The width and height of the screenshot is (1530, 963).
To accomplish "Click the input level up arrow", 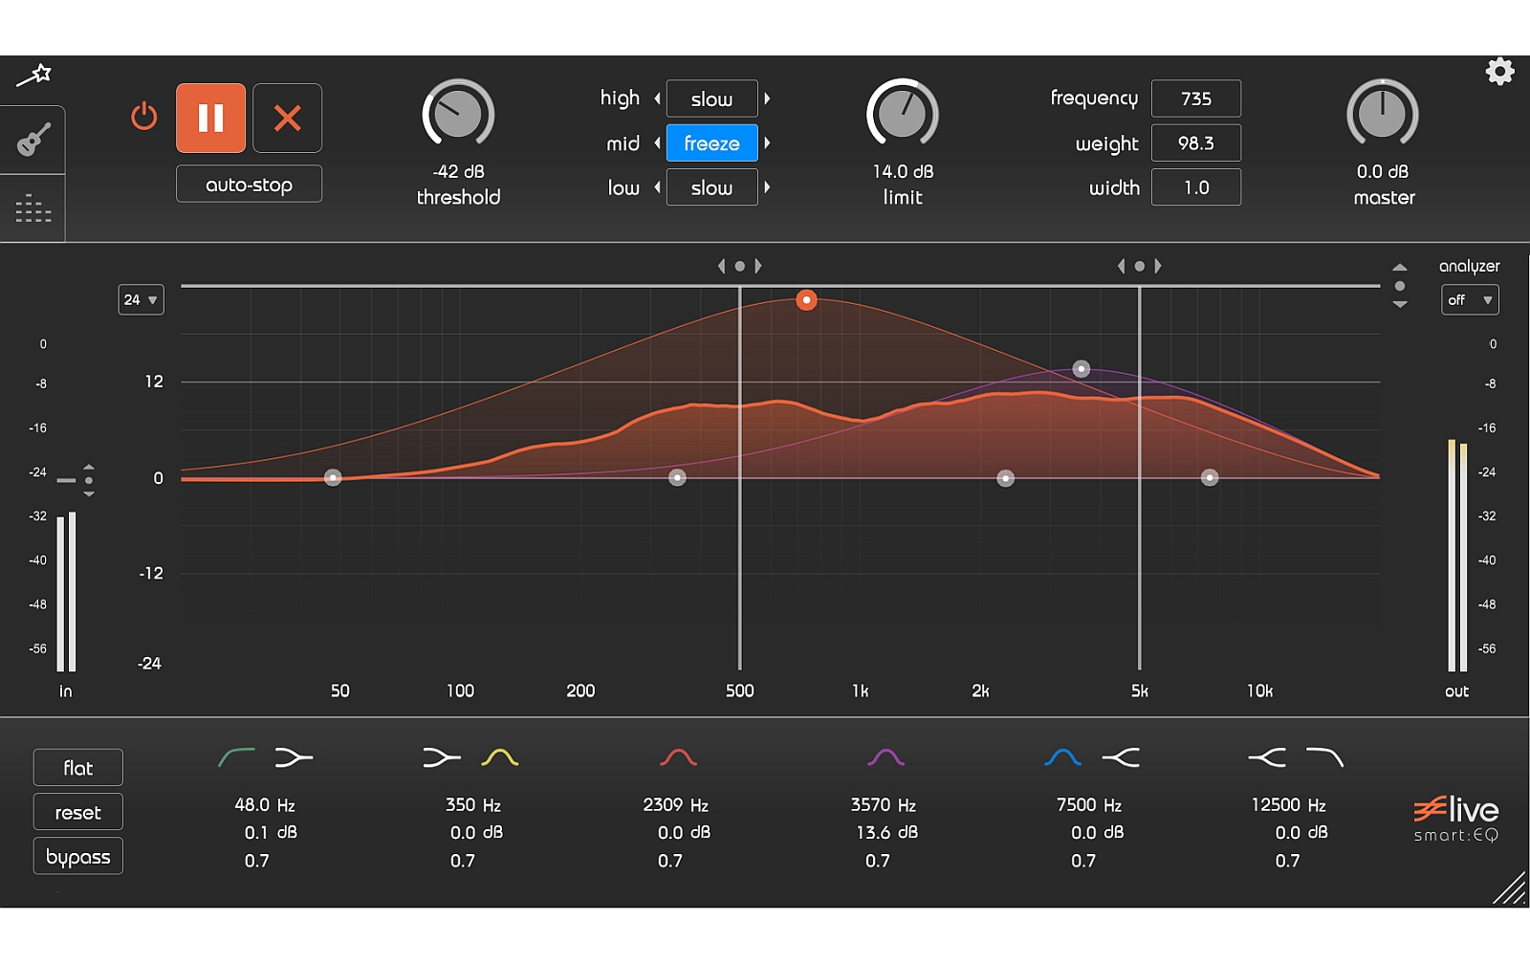I will click(89, 466).
